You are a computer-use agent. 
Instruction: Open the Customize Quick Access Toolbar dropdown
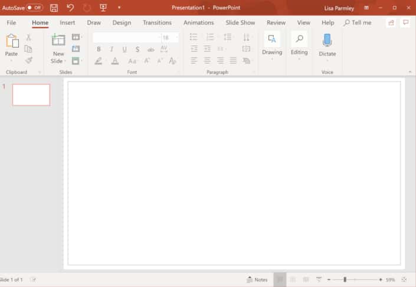point(119,8)
